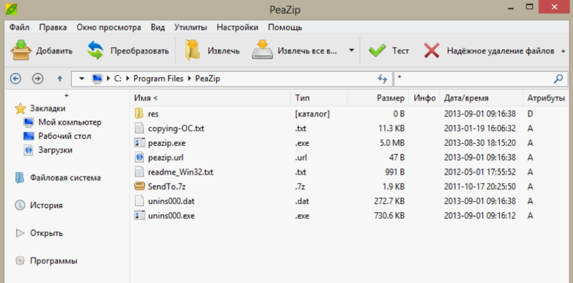Screen dimensions: 573x283
Task: Click the Открыть play triangle icon
Action: pos(20,233)
